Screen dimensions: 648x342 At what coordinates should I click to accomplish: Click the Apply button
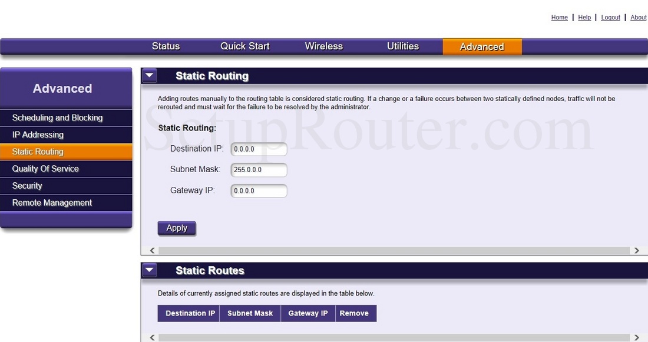coord(177,228)
